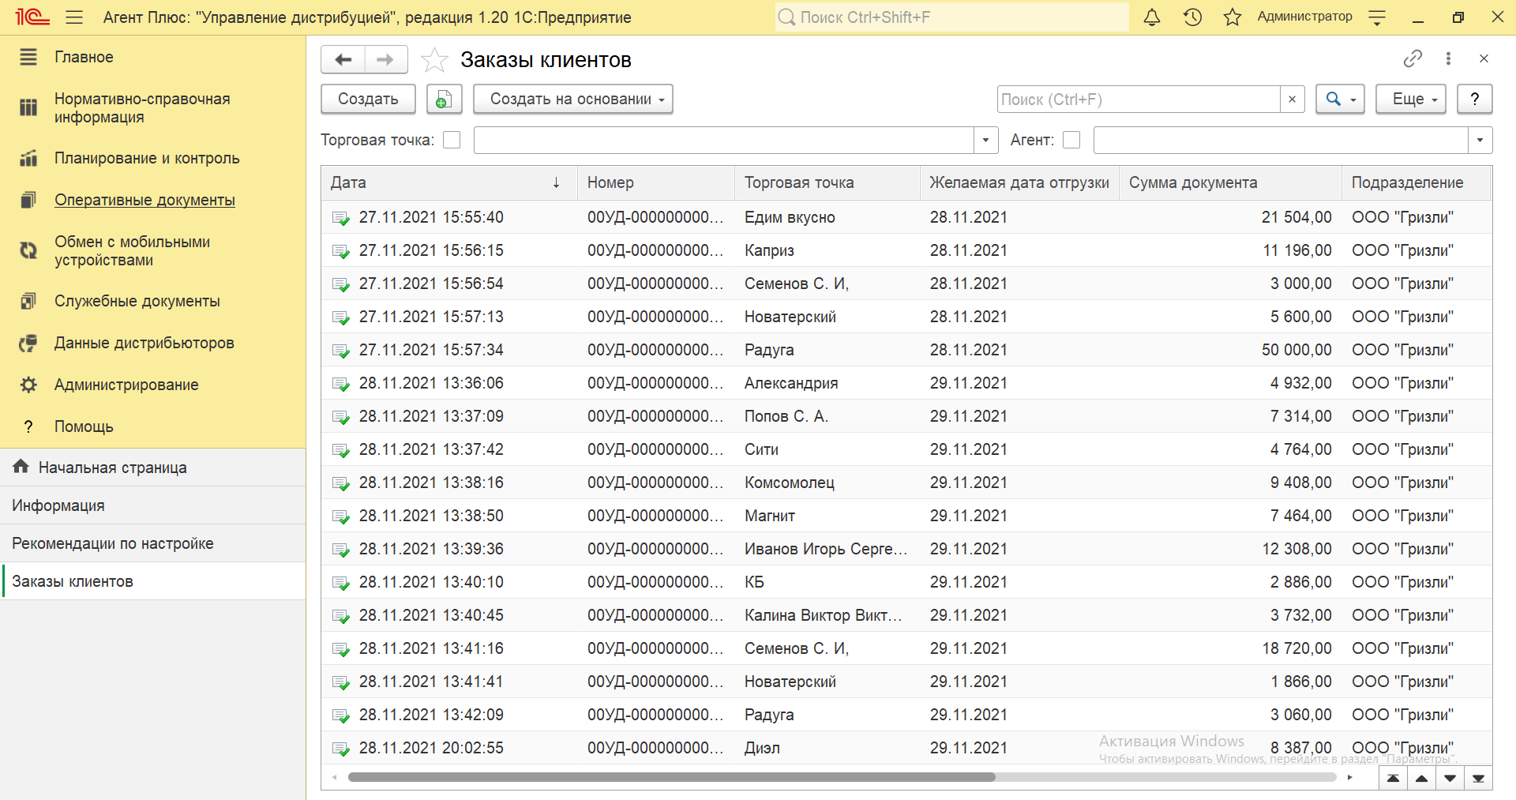Screen dimensions: 1516x800
Task: Click the Создать button
Action: coord(368,100)
